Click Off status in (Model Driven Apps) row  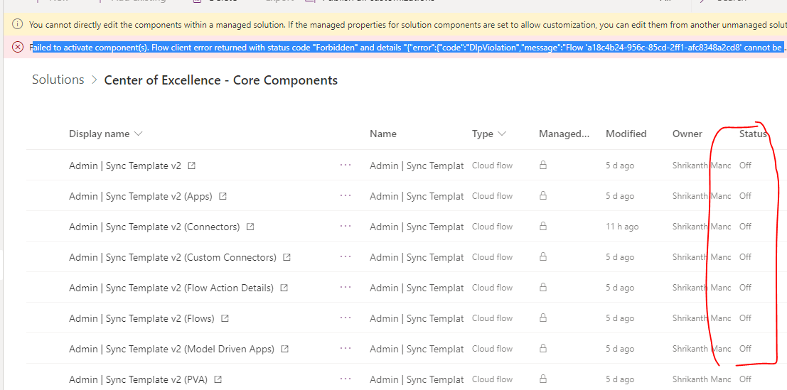tap(745, 349)
